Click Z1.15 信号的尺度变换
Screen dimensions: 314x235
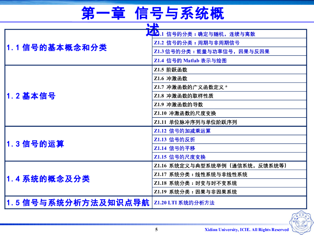(x=180, y=157)
